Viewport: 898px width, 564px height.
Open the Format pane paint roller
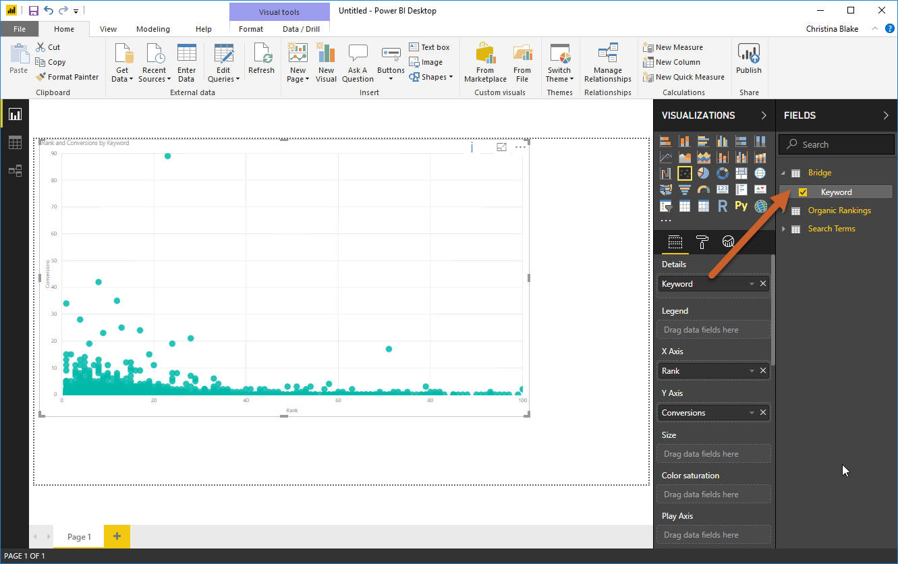[702, 242]
